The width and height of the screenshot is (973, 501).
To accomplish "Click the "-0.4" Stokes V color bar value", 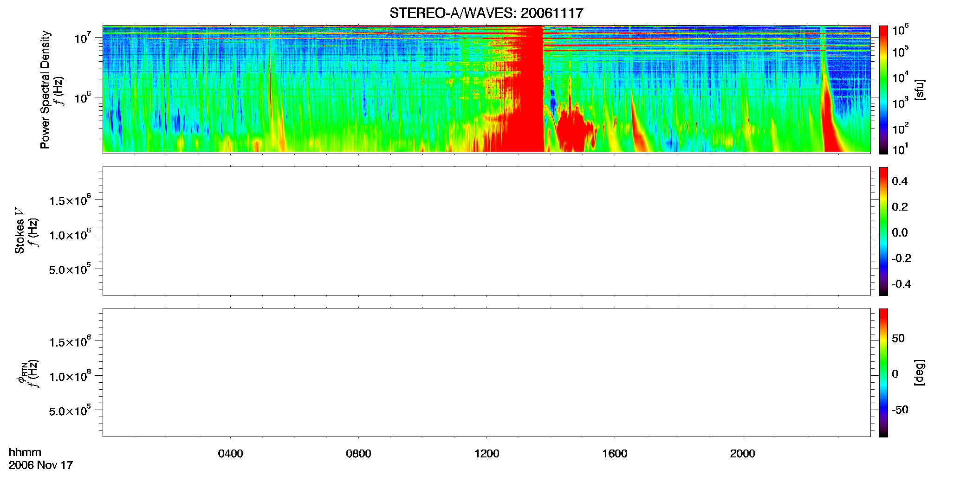I will point(902,284).
